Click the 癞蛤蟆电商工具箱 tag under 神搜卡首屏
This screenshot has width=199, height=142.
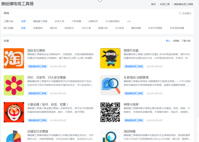134,120
